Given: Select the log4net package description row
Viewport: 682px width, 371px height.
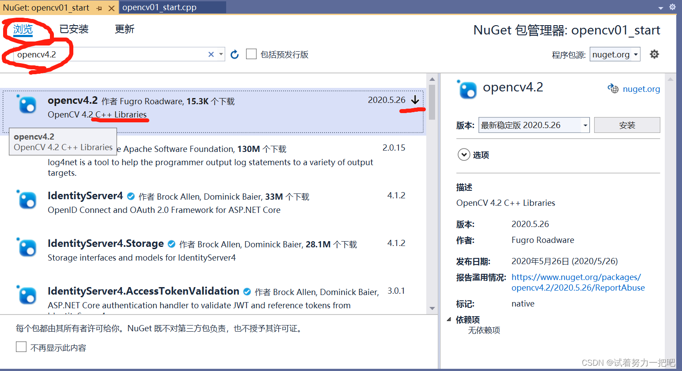Looking at the screenshot, I should [x=210, y=167].
